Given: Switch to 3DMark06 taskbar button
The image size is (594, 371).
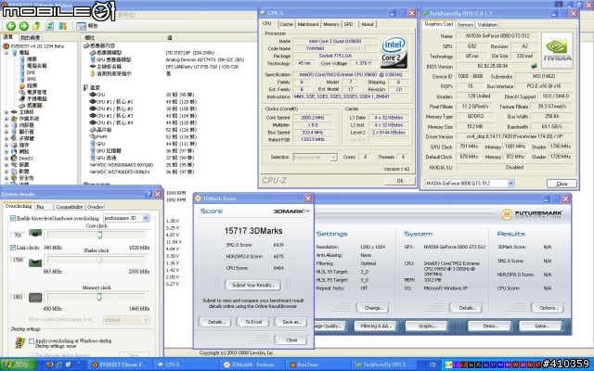Looking at the screenshot, I should (252, 365).
